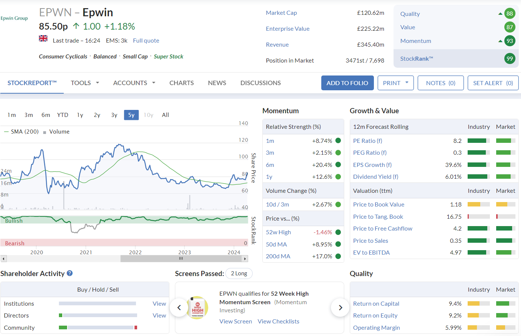Click the green Value rank badge 87
The width and height of the screenshot is (521, 336).
click(510, 27)
